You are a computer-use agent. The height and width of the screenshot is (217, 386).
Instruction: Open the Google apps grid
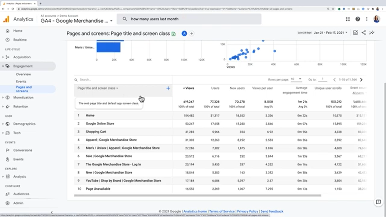tap(348, 19)
